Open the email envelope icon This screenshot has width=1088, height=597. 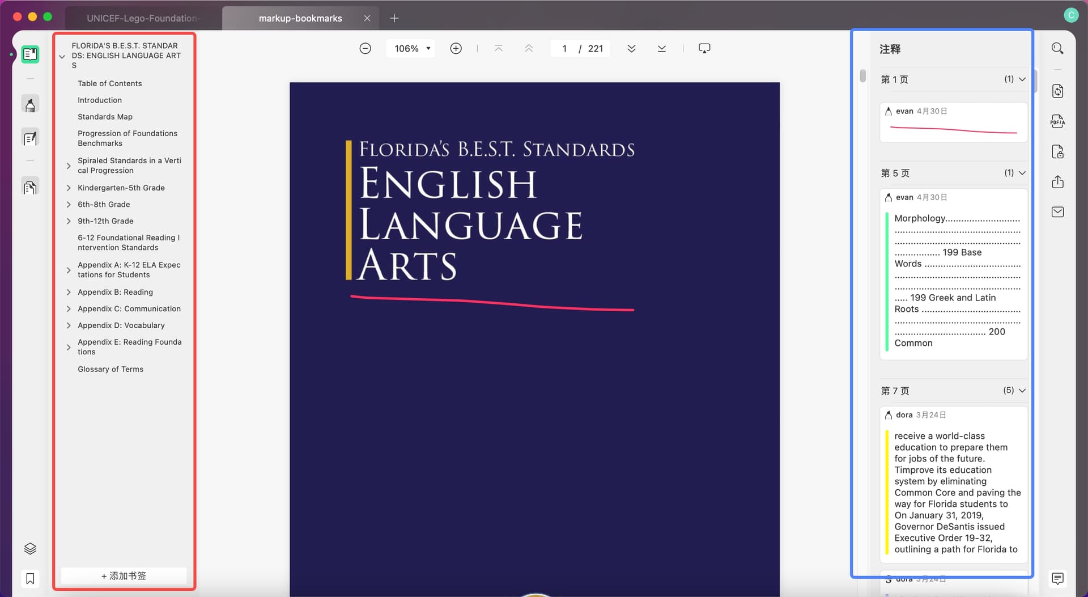point(1057,212)
